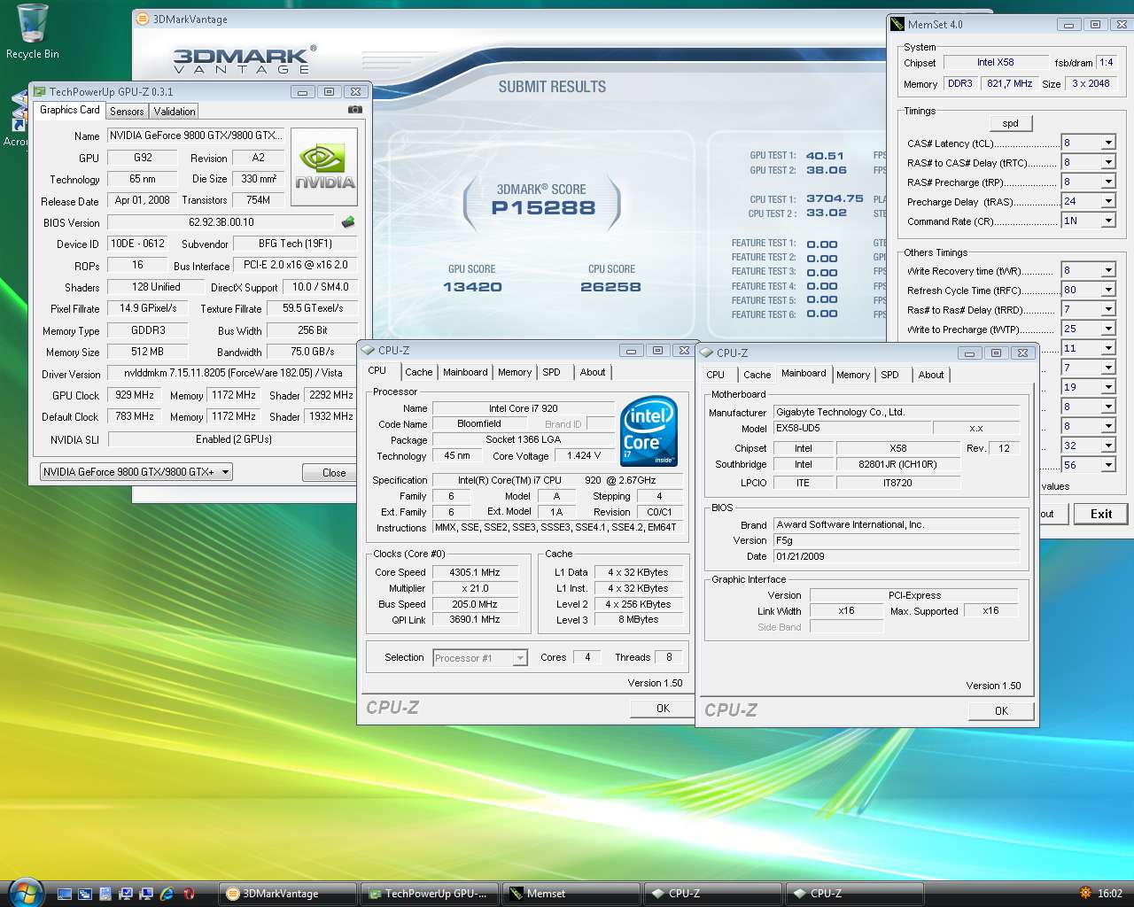Open Refresh Cycle Time (tRFC) dropdown
This screenshot has height=907, width=1134.
click(x=1108, y=290)
